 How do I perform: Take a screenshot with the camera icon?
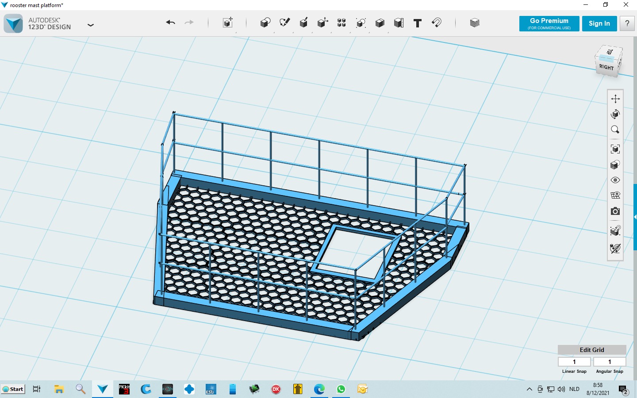point(615,211)
